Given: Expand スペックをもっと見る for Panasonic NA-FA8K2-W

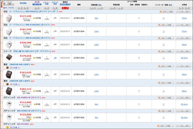Looking at the screenshot, I should [183, 97].
